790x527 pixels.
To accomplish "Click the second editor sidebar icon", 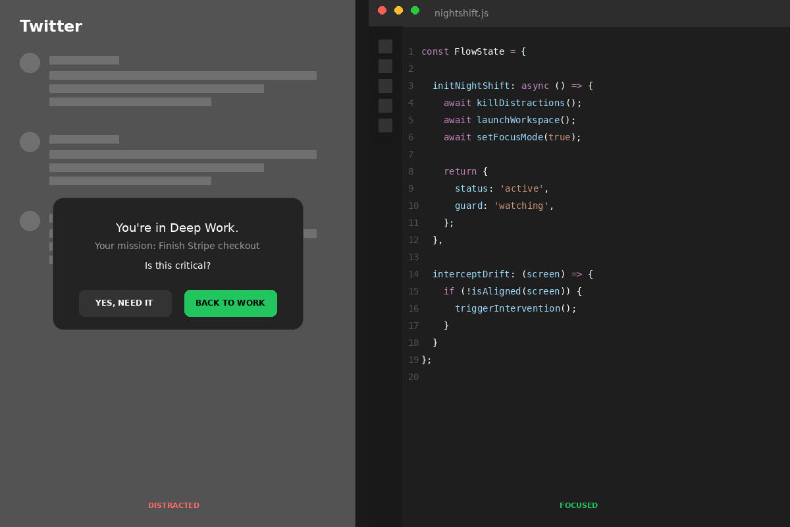I will coord(385,66).
